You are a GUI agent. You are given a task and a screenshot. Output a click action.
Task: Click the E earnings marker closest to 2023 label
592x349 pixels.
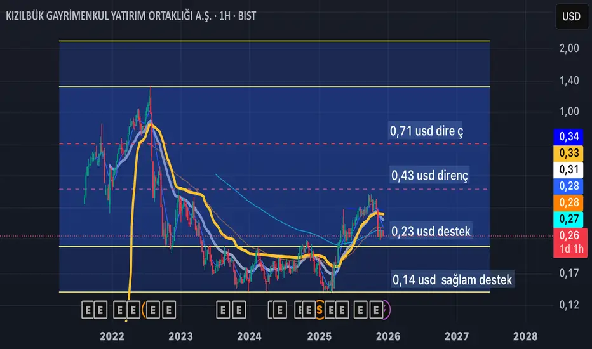tap(169, 310)
